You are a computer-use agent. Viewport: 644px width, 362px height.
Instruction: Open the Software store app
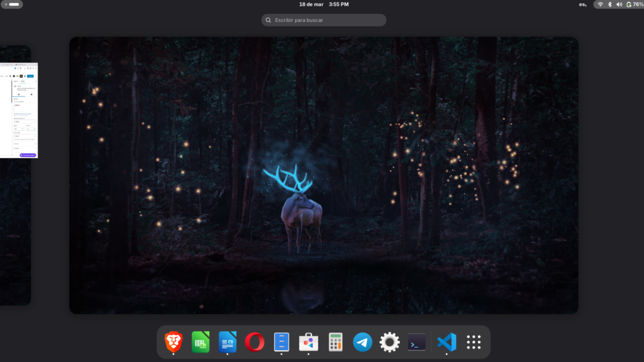point(308,343)
